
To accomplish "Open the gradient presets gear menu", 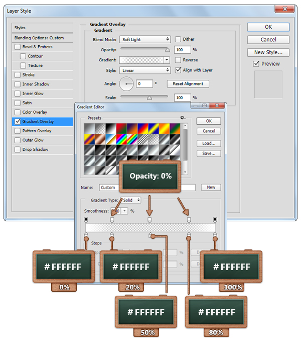I will click(x=183, y=118).
